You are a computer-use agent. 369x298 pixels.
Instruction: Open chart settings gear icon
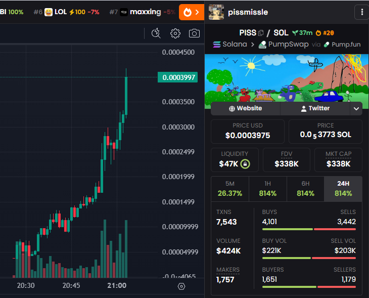(x=175, y=33)
